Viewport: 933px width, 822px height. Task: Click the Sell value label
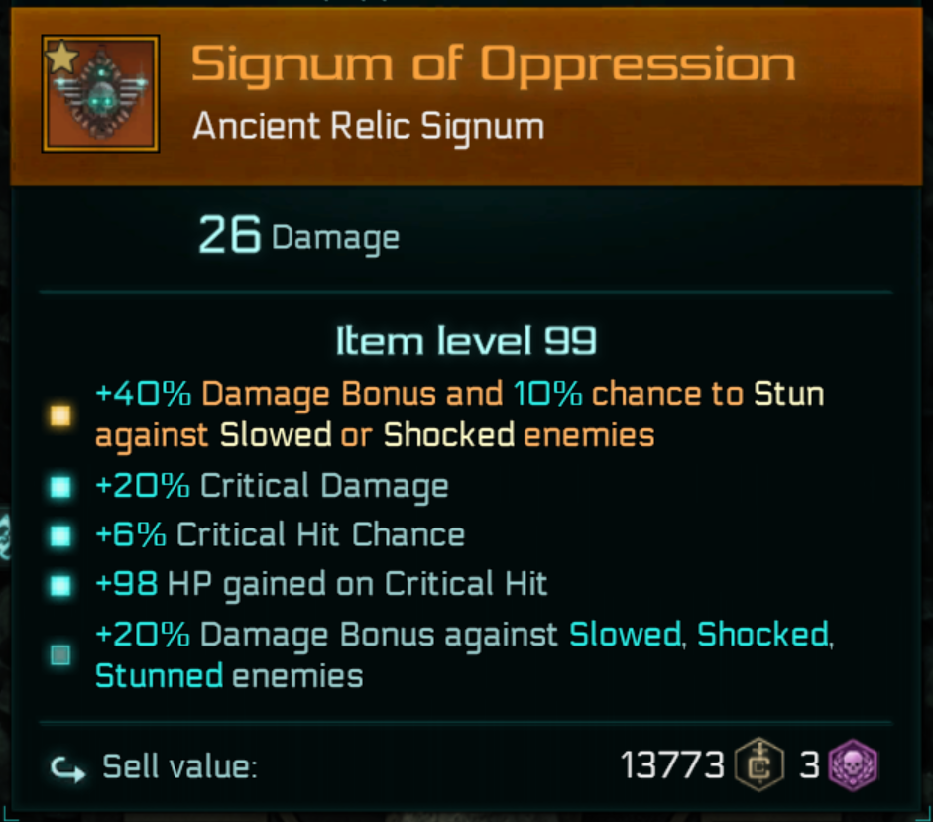pyautogui.click(x=179, y=767)
